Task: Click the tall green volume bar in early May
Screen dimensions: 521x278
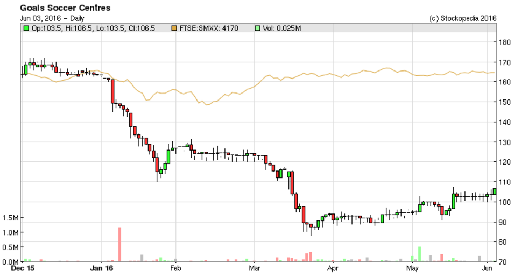Action: tap(420, 254)
